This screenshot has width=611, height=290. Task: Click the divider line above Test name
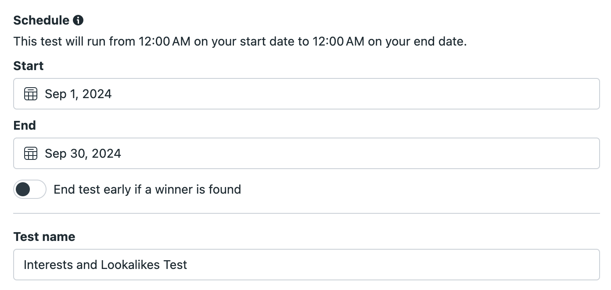306,213
